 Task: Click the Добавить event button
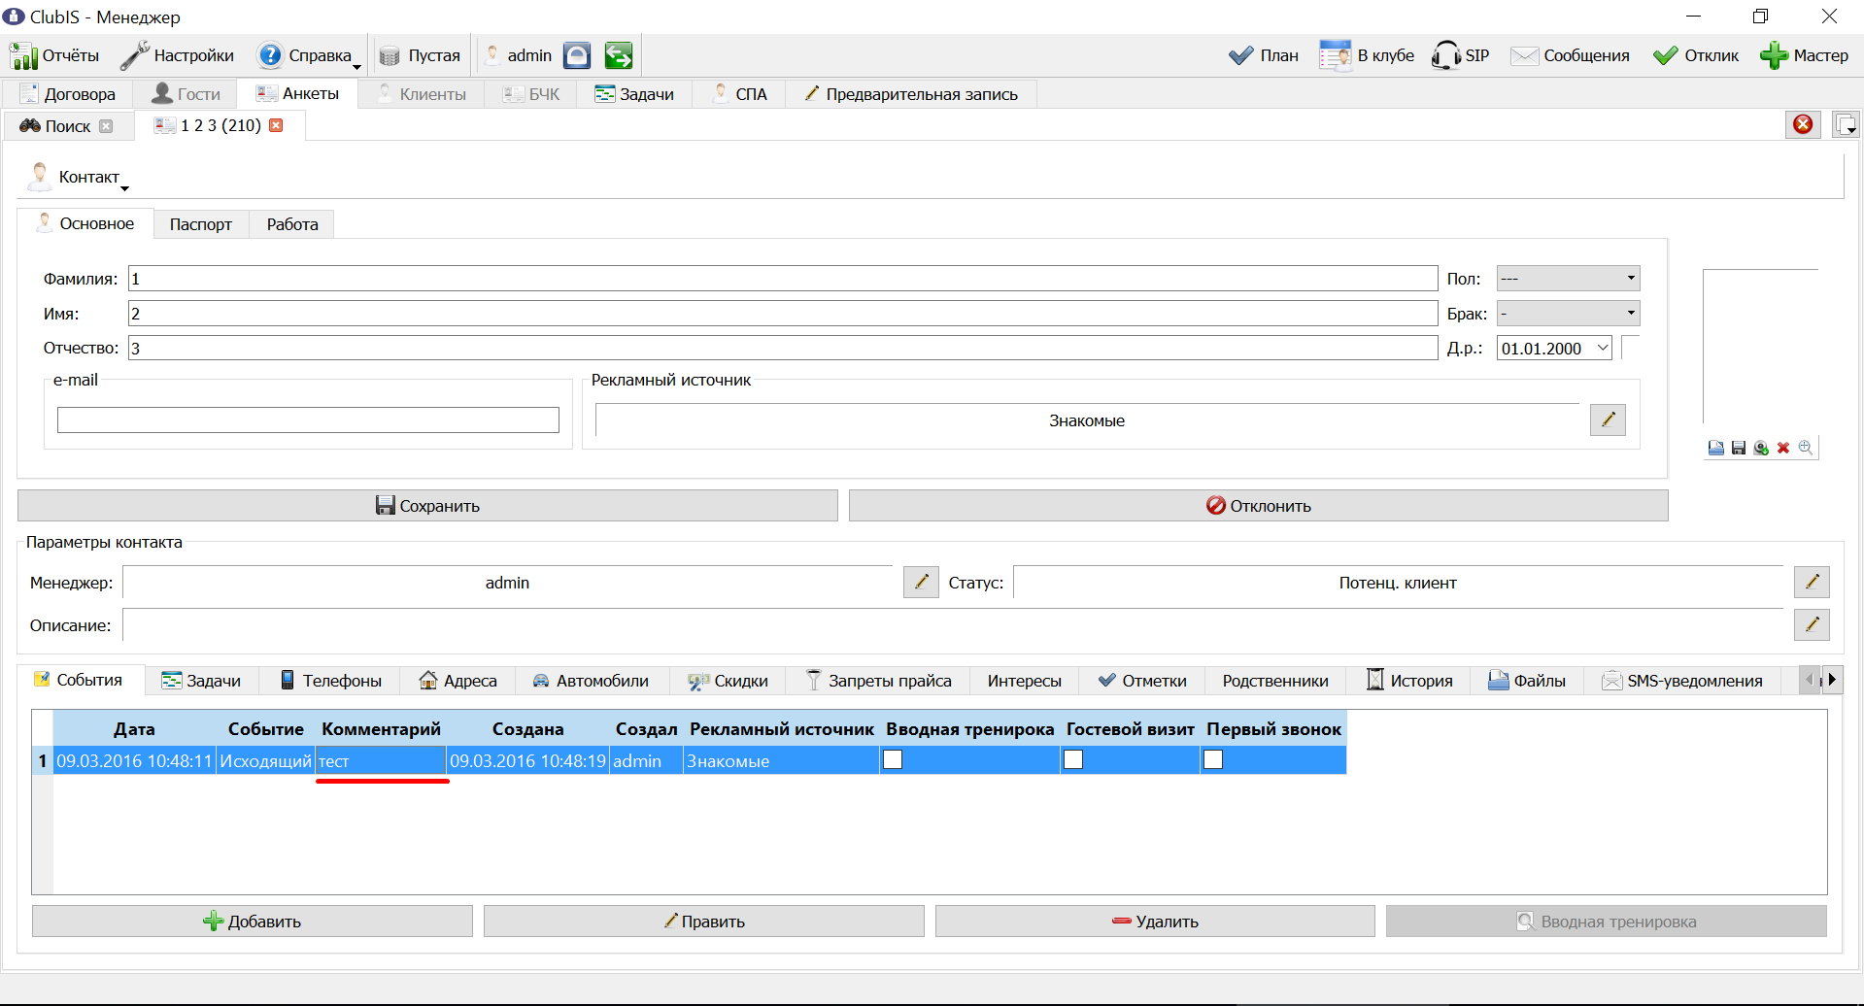tap(253, 922)
